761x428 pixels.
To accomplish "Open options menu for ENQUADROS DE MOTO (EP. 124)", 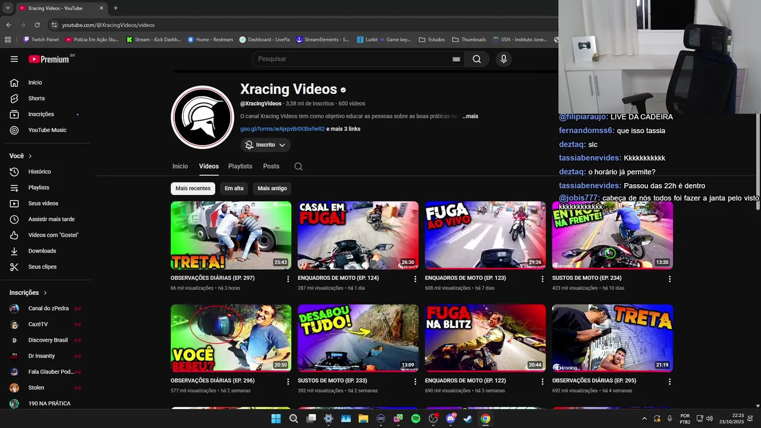I will coord(415,279).
